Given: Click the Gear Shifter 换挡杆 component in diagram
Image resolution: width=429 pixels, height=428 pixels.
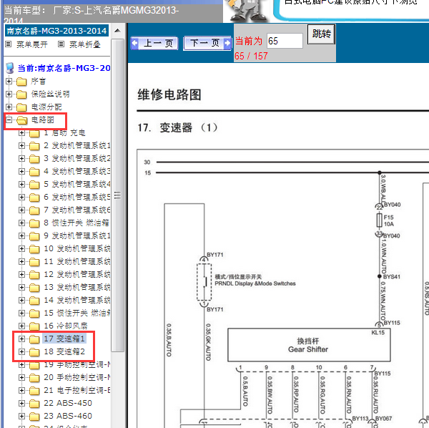Looking at the screenshot, I should click(309, 345).
